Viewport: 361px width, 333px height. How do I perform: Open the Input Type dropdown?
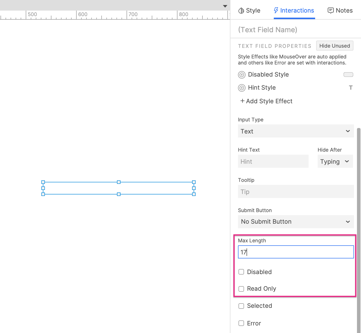(295, 131)
